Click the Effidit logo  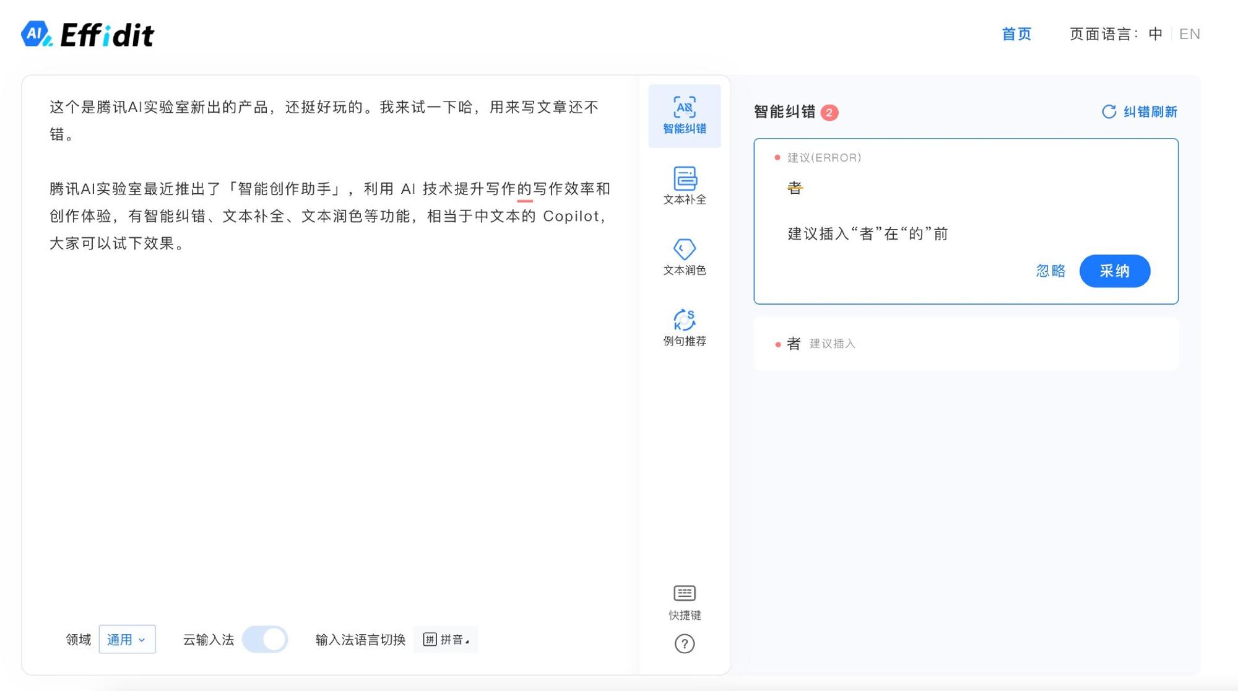pos(87,34)
